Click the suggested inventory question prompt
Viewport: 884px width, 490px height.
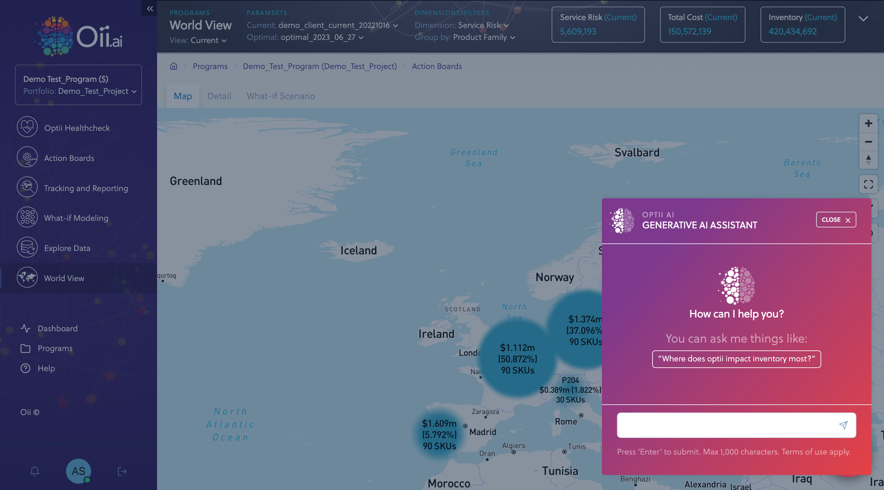tap(736, 359)
